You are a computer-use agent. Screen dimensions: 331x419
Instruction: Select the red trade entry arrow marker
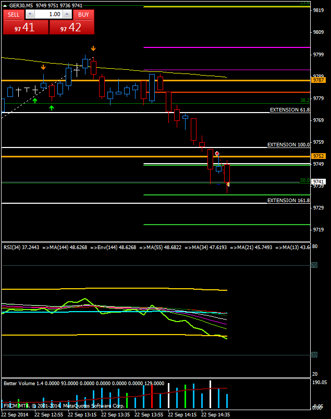click(217, 154)
